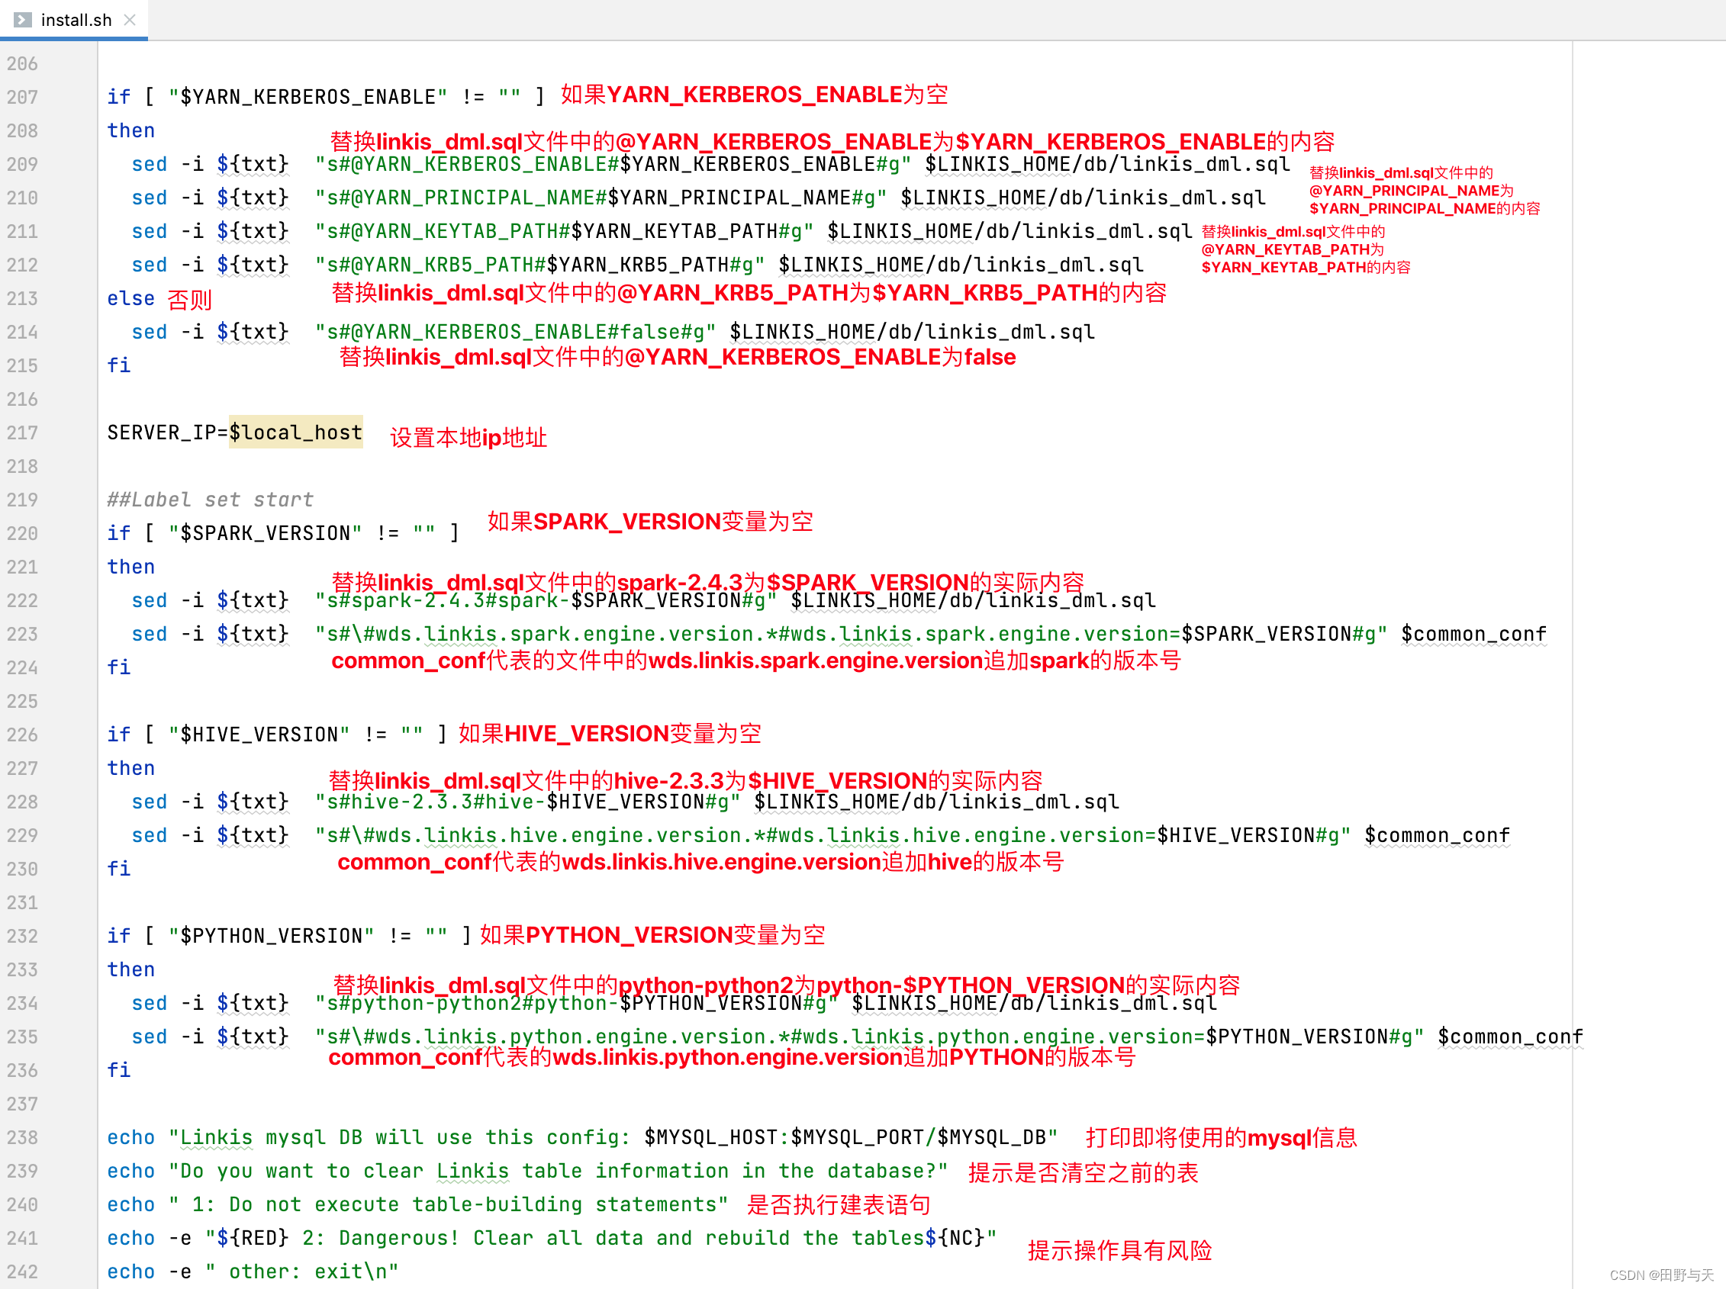Click the then keyword on line 208
The width and height of the screenshot is (1726, 1289).
(130, 130)
